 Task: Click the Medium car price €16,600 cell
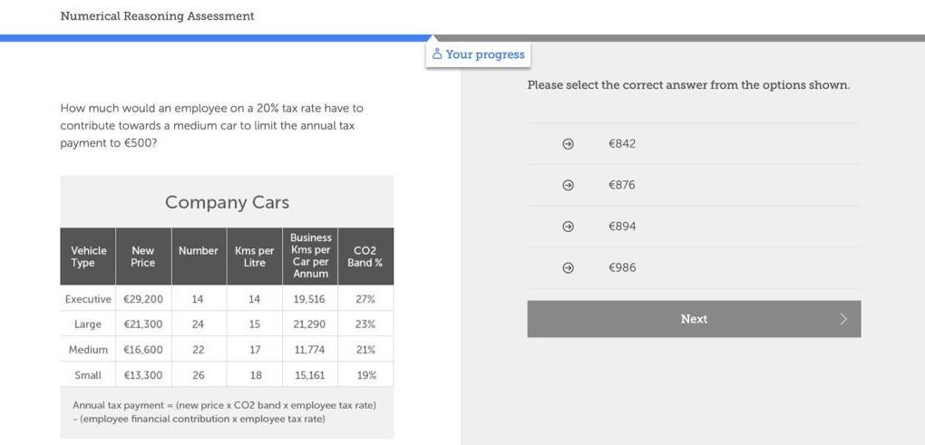(143, 349)
